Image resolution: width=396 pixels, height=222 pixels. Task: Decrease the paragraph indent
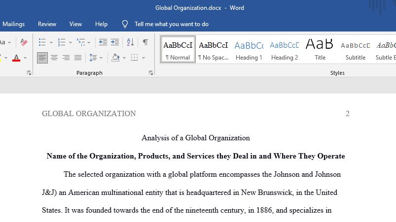(x=103, y=42)
